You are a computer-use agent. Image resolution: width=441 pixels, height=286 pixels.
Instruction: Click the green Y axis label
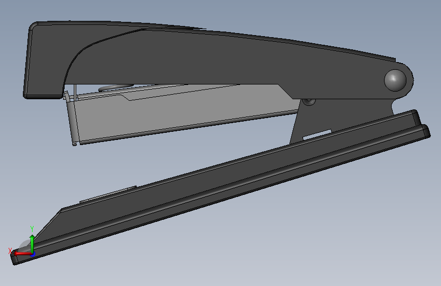pyautogui.click(x=32, y=229)
